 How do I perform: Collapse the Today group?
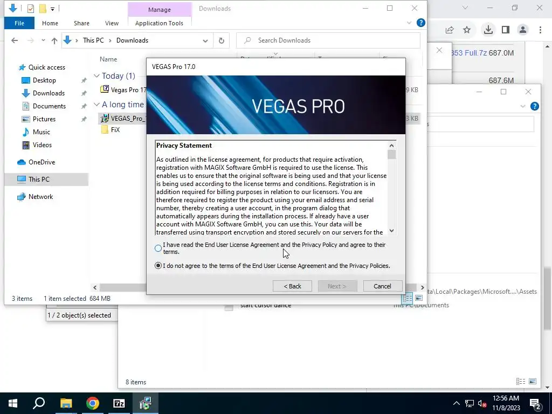tap(96, 75)
